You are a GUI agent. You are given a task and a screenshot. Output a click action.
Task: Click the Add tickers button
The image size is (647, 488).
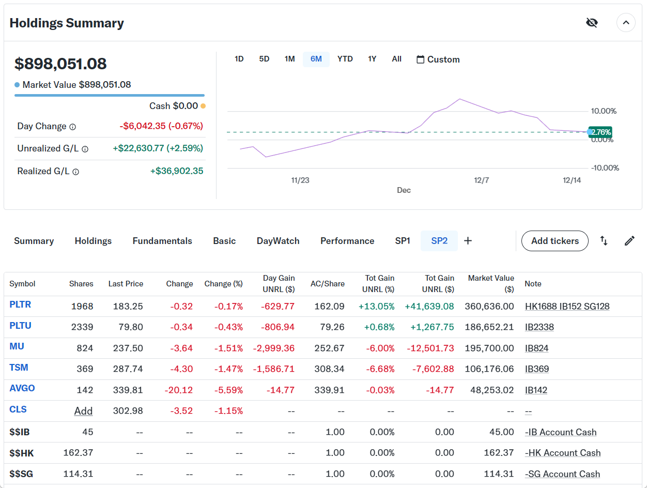tap(554, 241)
